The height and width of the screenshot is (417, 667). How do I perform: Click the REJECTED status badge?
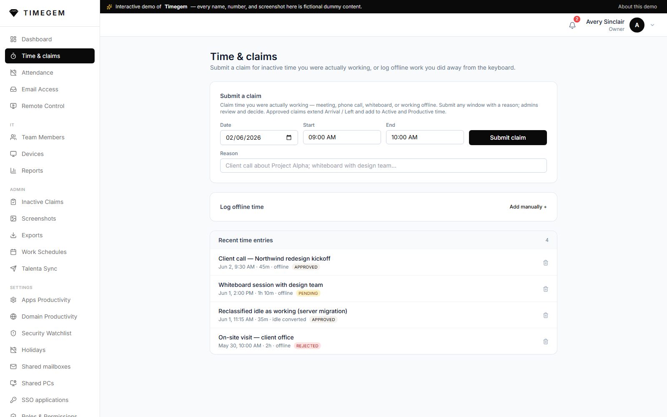point(307,346)
